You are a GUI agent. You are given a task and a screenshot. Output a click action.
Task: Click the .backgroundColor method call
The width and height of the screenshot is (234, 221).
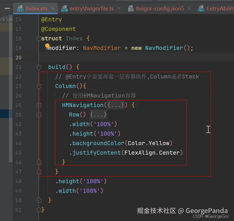[x=97, y=143]
